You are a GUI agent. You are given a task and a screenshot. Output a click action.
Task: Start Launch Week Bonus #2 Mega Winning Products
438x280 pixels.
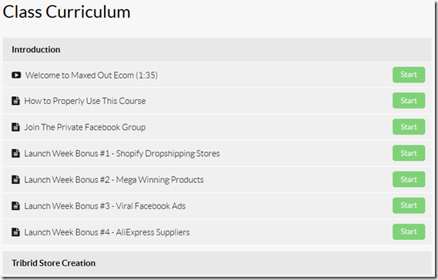coord(409,179)
